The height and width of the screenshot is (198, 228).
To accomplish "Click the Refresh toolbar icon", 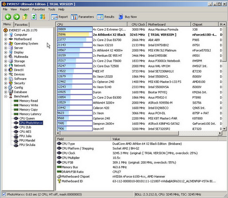I will point(34,16).
